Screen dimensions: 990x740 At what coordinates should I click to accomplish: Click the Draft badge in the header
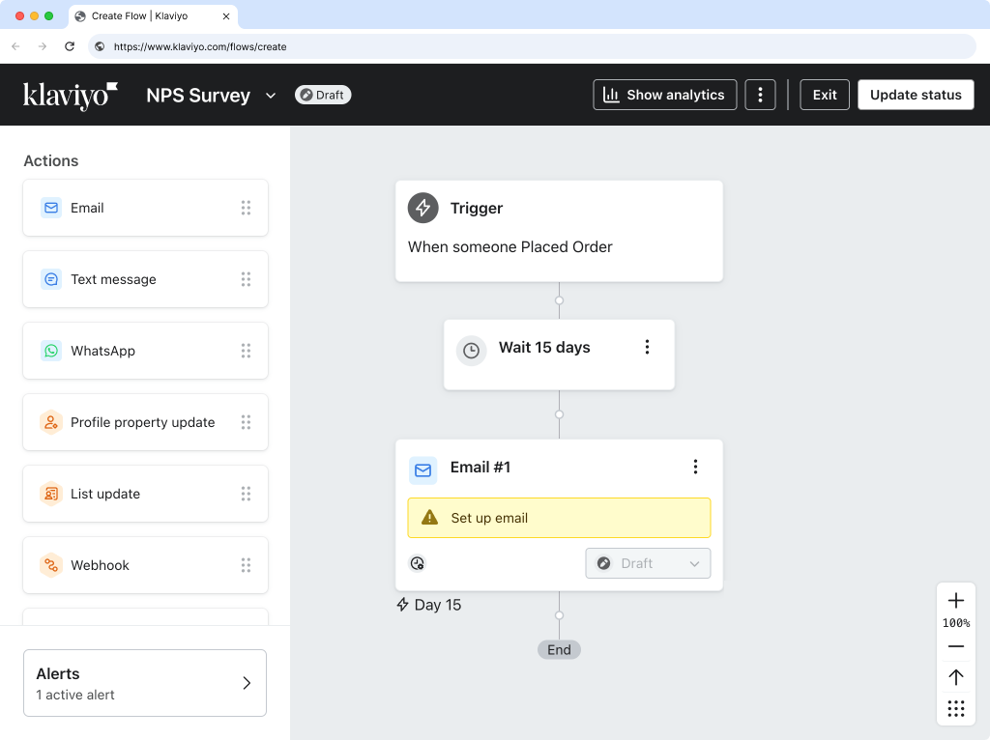click(x=323, y=95)
